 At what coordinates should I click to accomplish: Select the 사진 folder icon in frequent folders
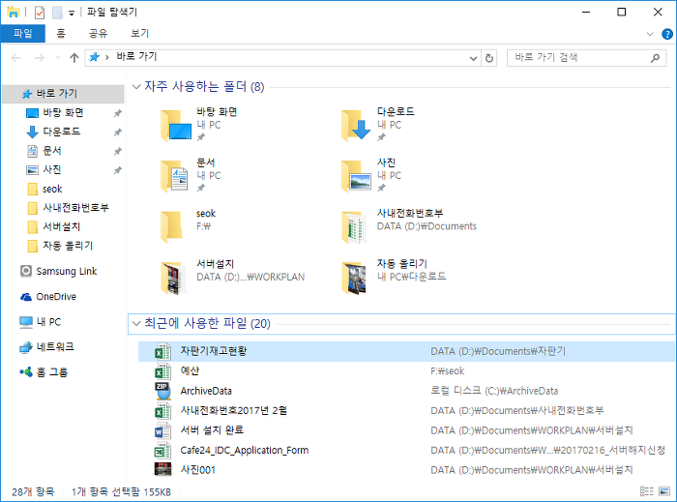pos(356,176)
